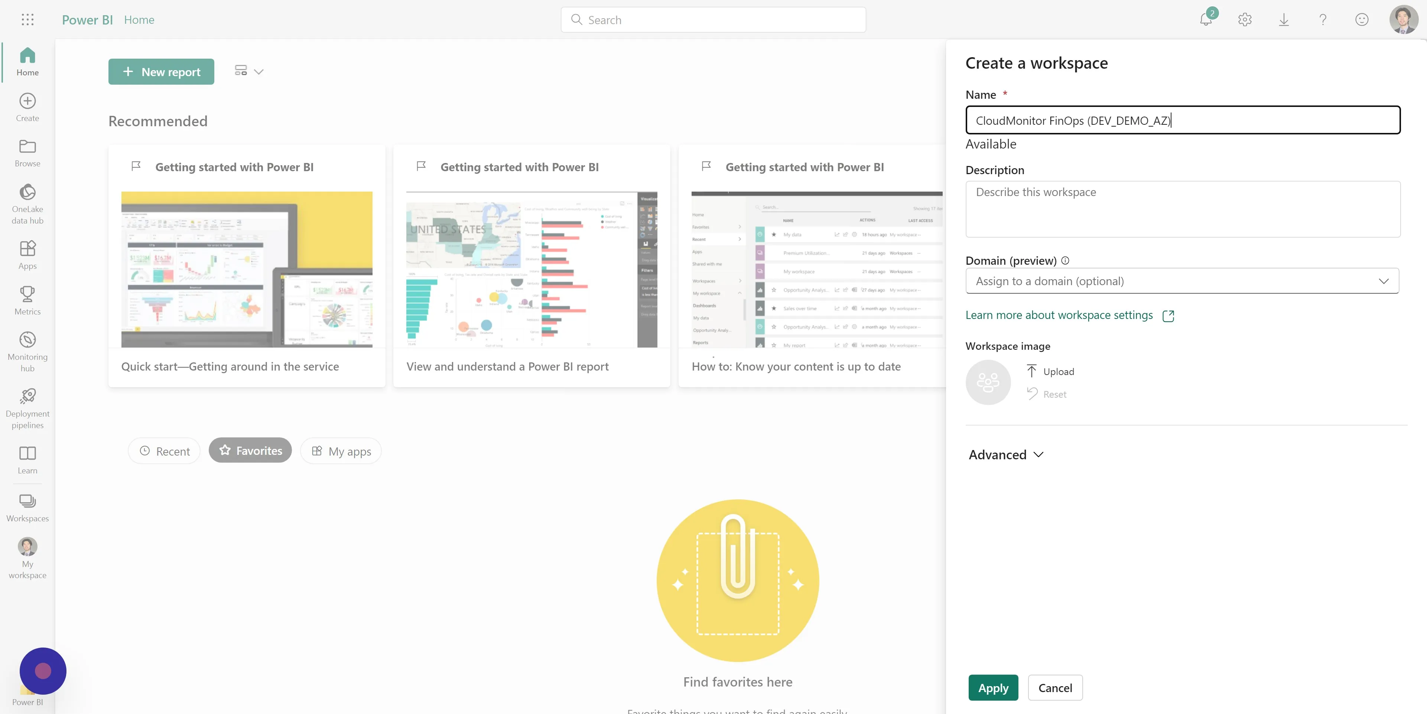
Task: Click the Search box
Action: coord(713,20)
